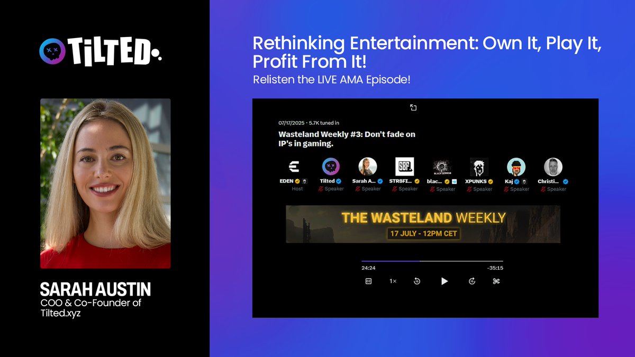Click the XPUNKS speaker name label
This screenshot has height=357, width=635.
click(x=475, y=181)
